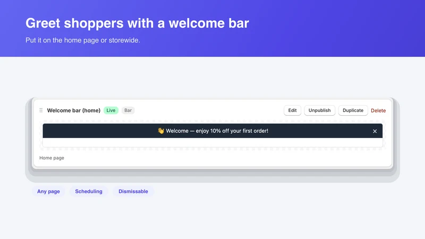Grab the drag handle beside Welcome bar (home)

[41, 110]
